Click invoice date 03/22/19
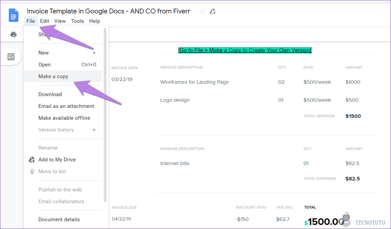Image resolution: width=391 pixels, height=229 pixels. coord(122,80)
